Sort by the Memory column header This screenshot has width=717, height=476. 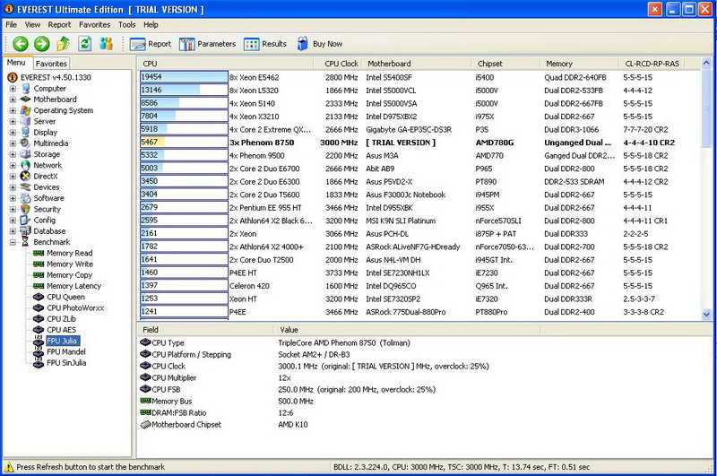pyautogui.click(x=579, y=64)
